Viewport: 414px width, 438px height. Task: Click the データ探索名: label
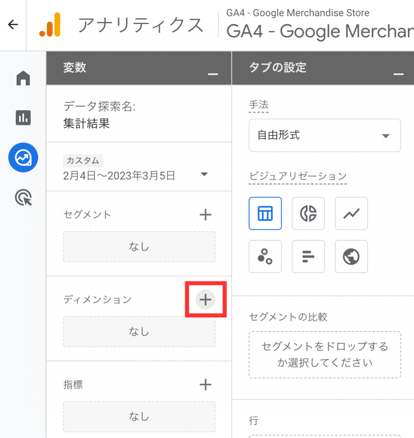coord(100,106)
